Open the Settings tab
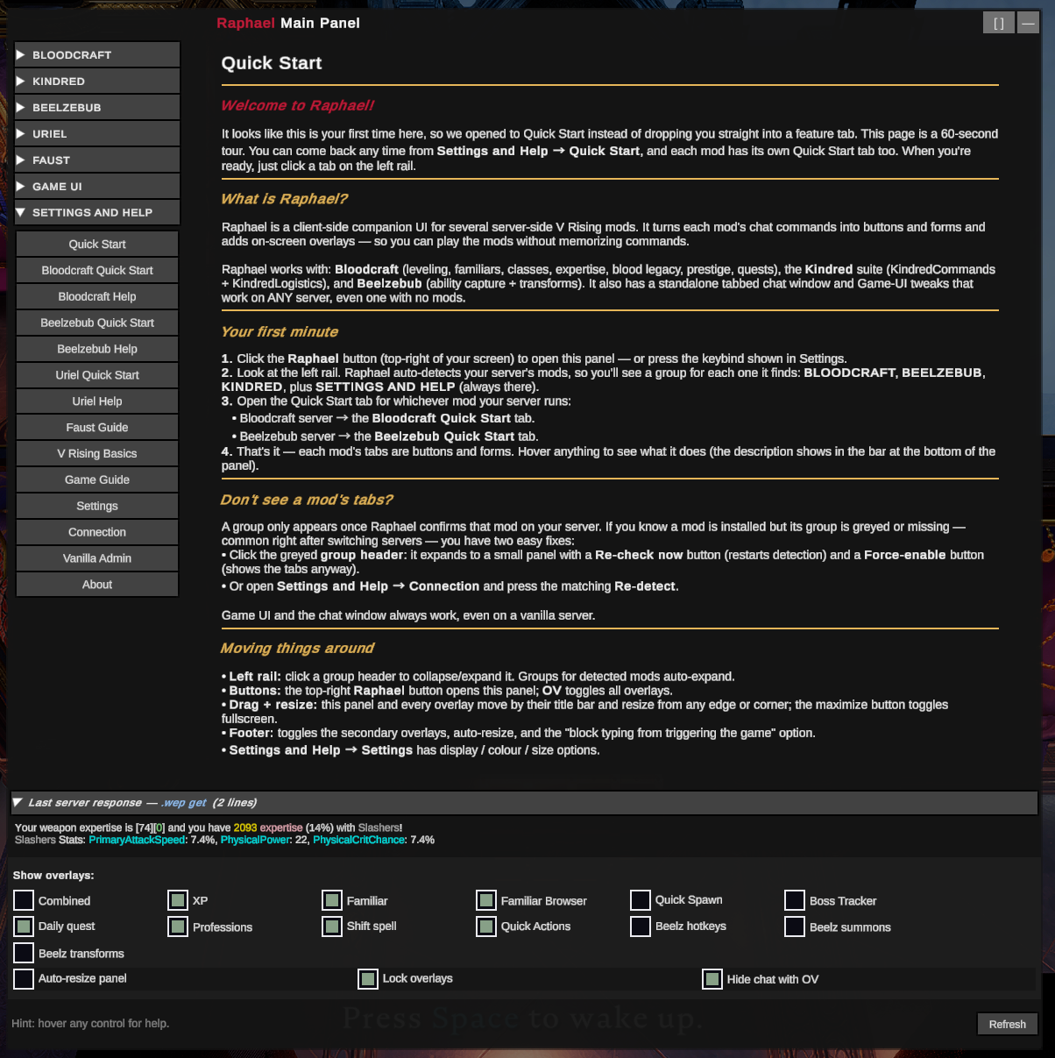This screenshot has height=1058, width=1055. pyautogui.click(x=97, y=507)
